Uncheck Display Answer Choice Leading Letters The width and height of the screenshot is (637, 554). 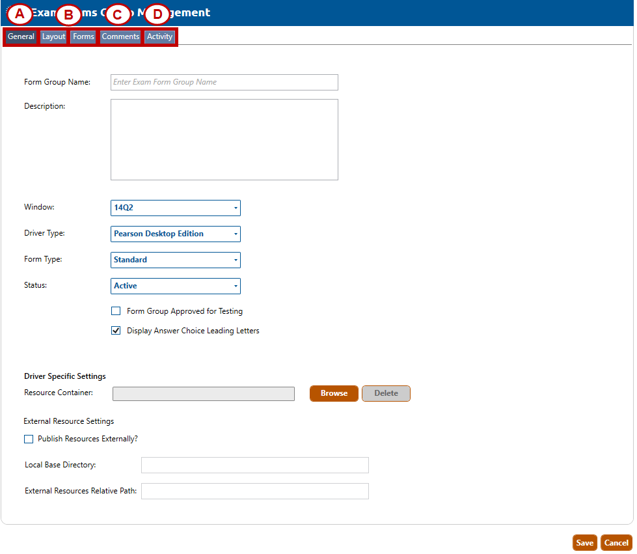tap(116, 331)
